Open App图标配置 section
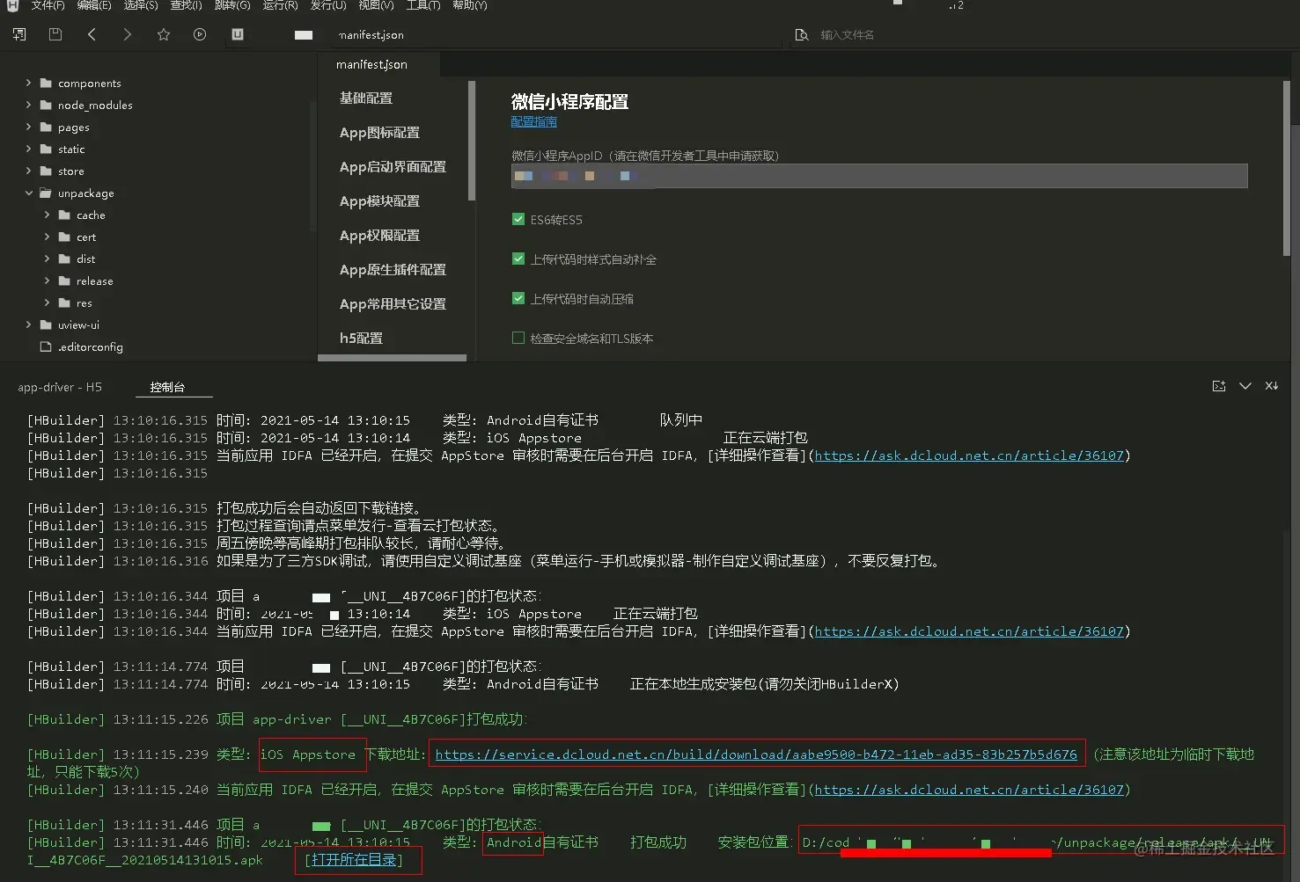The image size is (1300, 882). pos(379,132)
